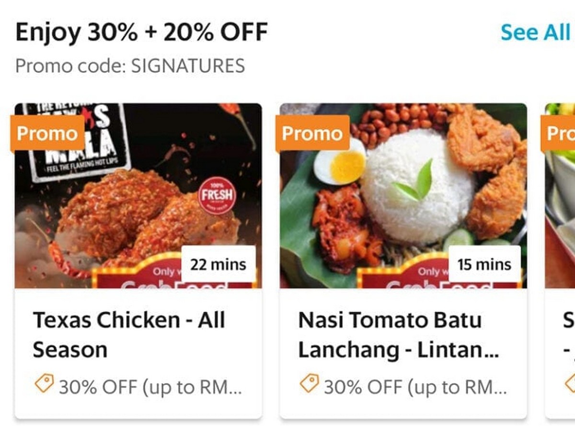Select the 15 mins delivery time label
This screenshot has height=440, width=575.
(484, 264)
